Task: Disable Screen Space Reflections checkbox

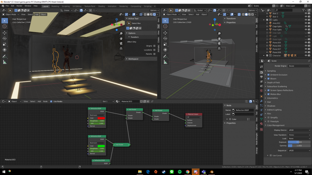Action: click(268, 90)
